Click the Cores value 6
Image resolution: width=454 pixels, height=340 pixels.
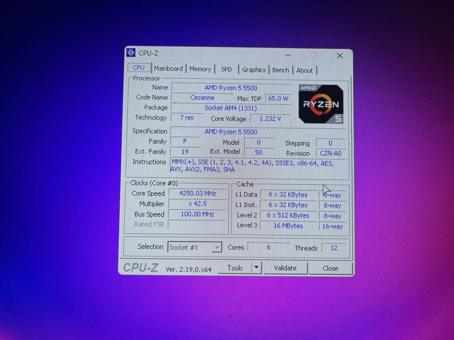[269, 247]
